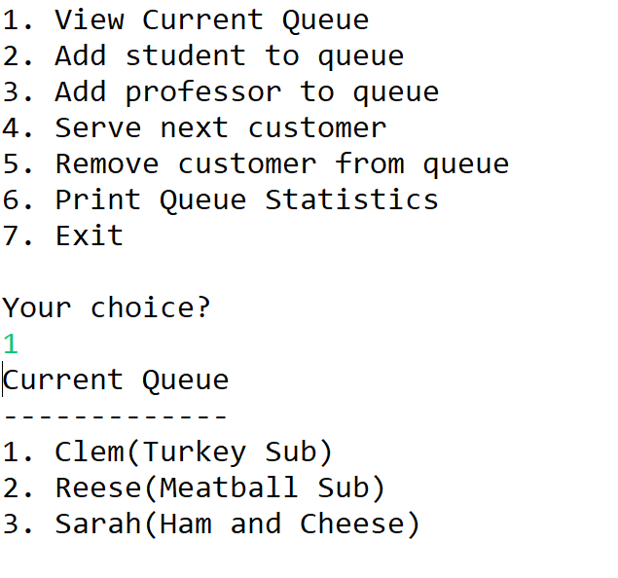Image resolution: width=618 pixels, height=578 pixels.
Task: Click the word 'Statistics' in option 6
Action: tap(351, 199)
